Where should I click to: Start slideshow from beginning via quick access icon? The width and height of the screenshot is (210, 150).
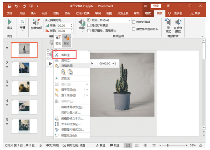point(31,6)
